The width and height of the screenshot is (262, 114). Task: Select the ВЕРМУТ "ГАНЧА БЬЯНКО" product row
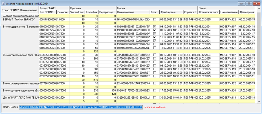click(x=19, y=20)
